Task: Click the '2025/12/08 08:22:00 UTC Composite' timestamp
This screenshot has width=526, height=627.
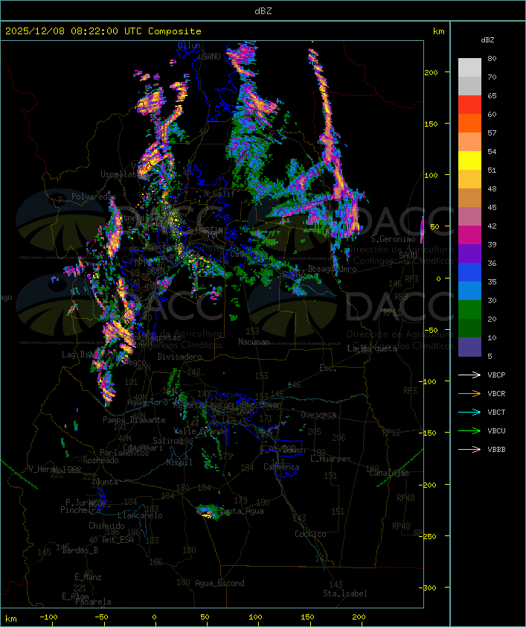Action: pyautogui.click(x=103, y=31)
